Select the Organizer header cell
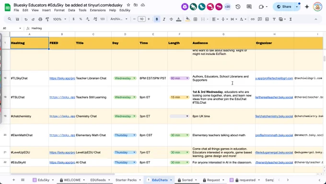The width and height of the screenshot is (326, 184). pyautogui.click(x=274, y=43)
